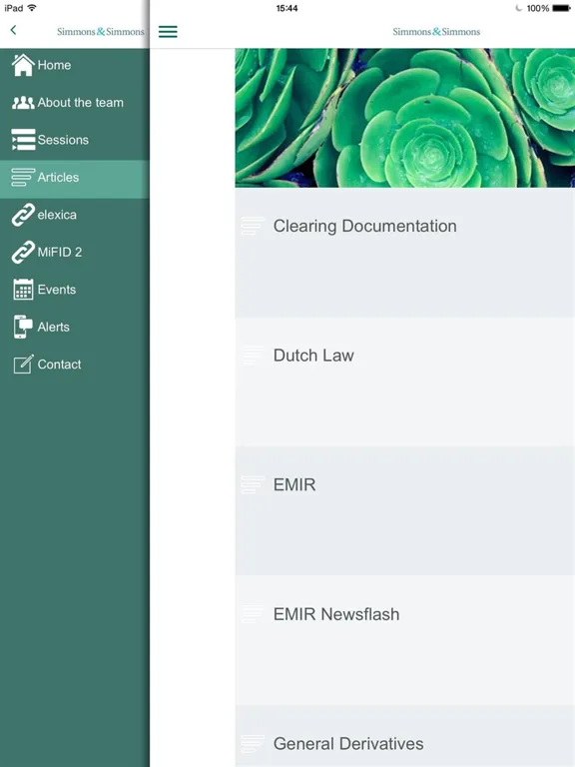Image resolution: width=575 pixels, height=767 pixels.
Task: Open the hamburger menu icon
Action: [x=168, y=31]
